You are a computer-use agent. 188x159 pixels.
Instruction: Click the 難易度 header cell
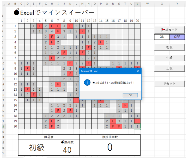click(x=49, y=137)
